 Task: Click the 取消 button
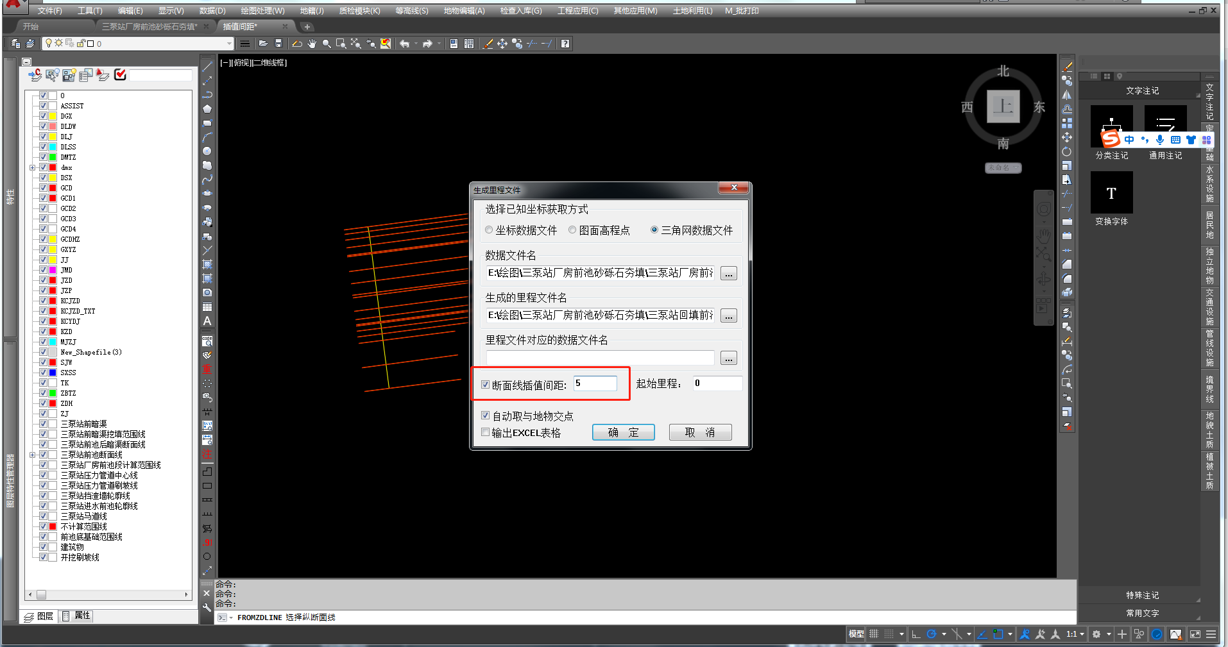[700, 432]
